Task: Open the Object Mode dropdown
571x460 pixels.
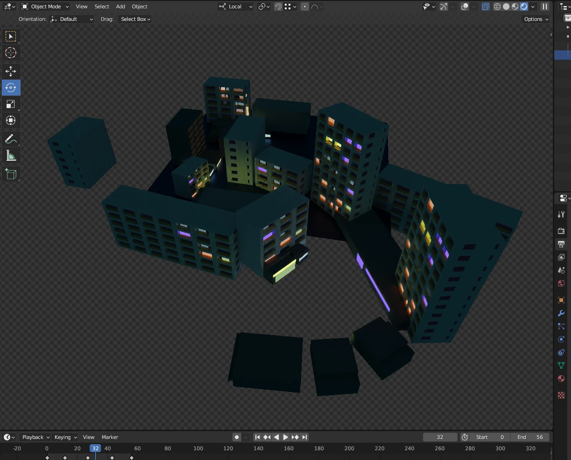Action: [45, 7]
